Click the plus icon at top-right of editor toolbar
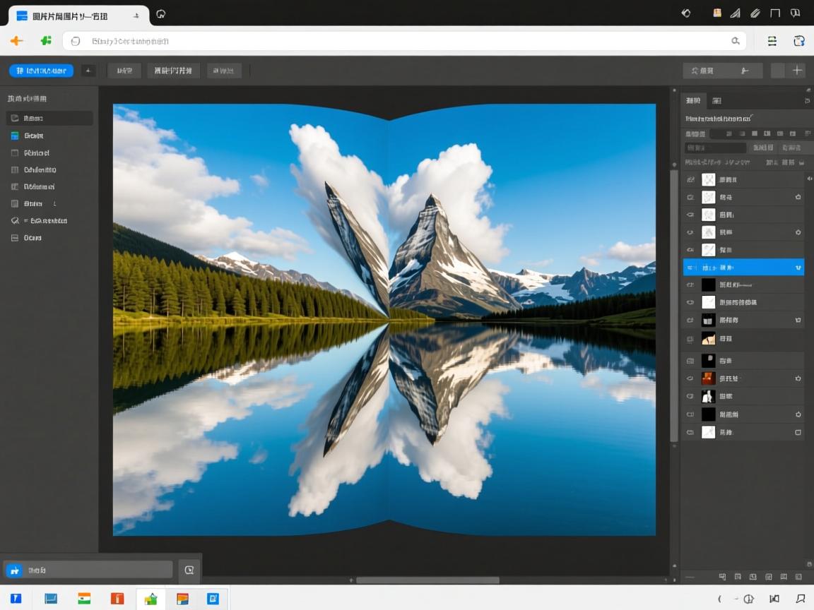Screen dimensions: 814x610 (x=798, y=71)
